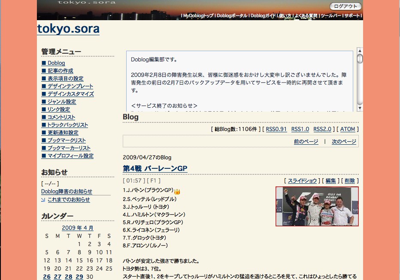Click the 2.S.ベッテル(レッドブル) result line

(149, 199)
